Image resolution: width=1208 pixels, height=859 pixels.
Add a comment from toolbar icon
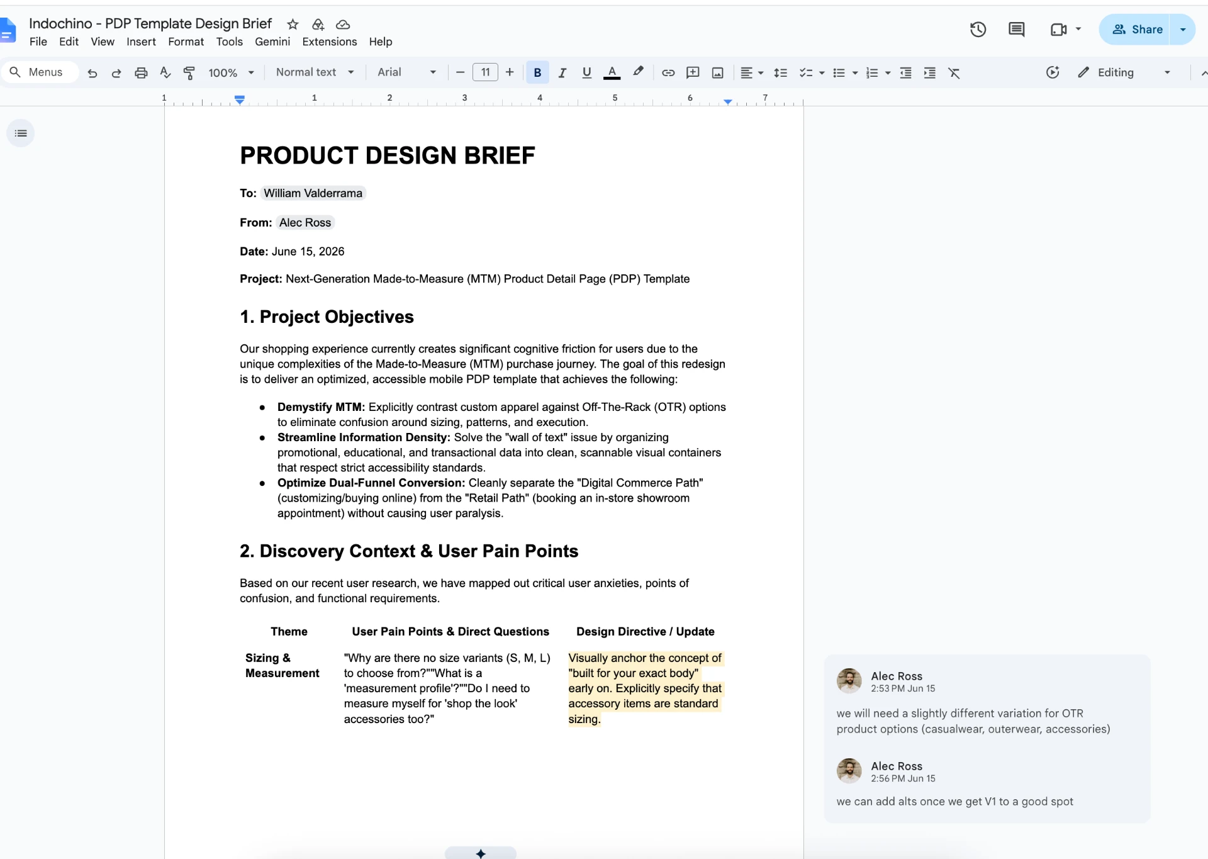693,73
